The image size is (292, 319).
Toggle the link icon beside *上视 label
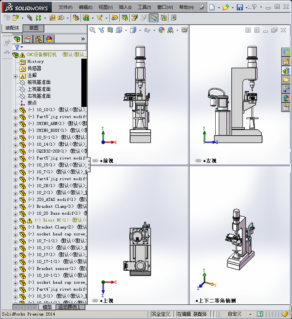tap(95, 301)
